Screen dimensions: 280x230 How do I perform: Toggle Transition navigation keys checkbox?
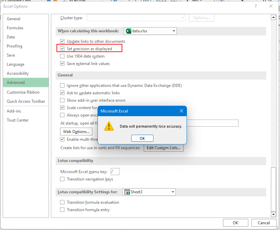pyautogui.click(x=62, y=179)
